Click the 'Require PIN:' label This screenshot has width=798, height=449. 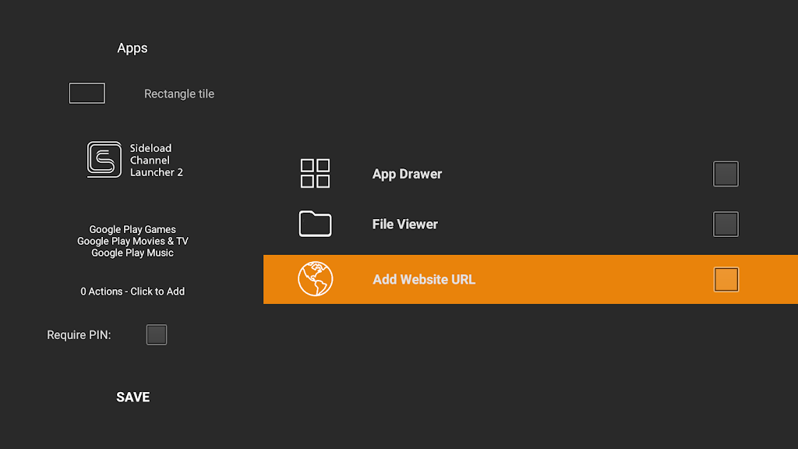(79, 335)
